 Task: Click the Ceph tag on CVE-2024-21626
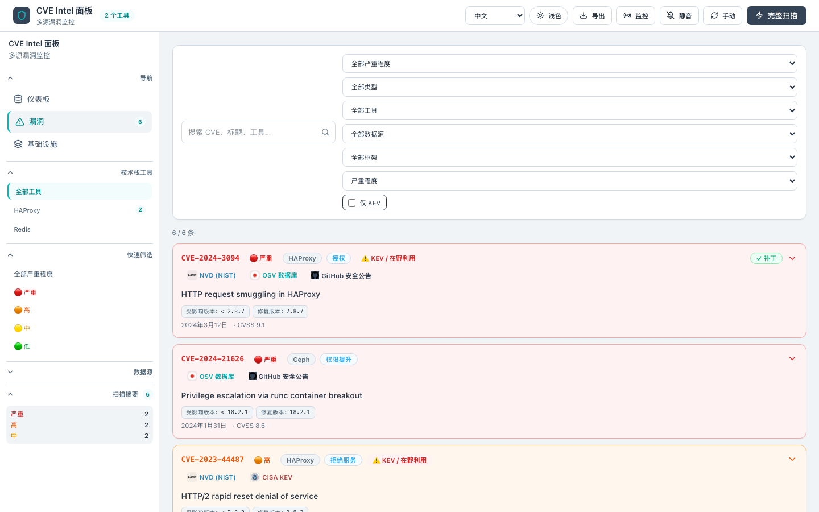[x=301, y=360]
